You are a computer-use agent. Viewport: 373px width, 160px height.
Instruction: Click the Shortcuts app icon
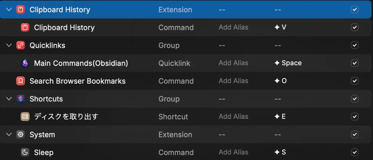pos(21,99)
